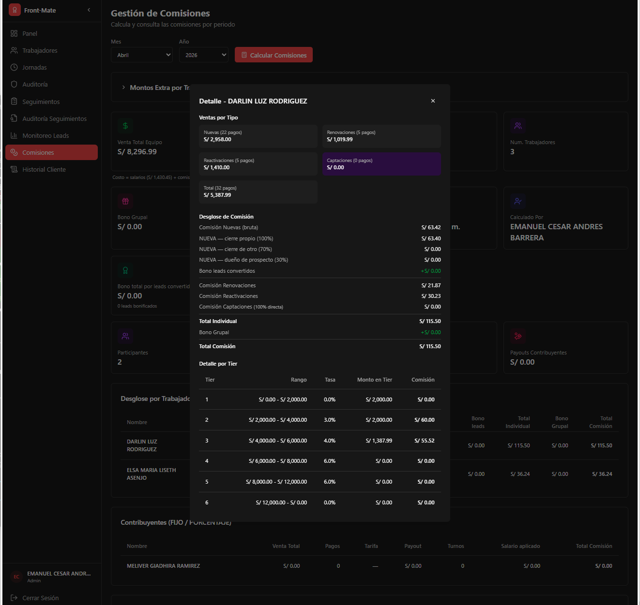Select the Nuevas (22 pagos) card
640x605 pixels.
258,136
